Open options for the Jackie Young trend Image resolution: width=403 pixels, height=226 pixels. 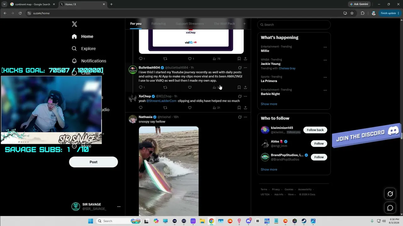pyautogui.click(x=325, y=60)
